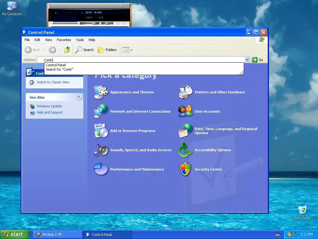The width and height of the screenshot is (318, 239).
Task: Click Accessibility Options text link
Action: pyautogui.click(x=213, y=150)
